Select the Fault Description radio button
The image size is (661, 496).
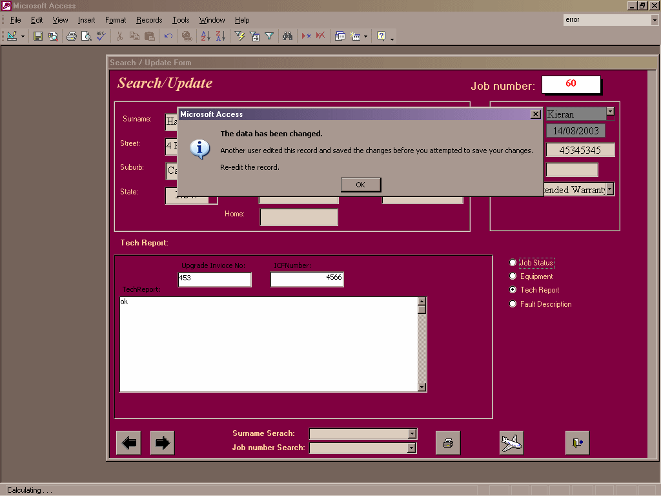click(513, 304)
